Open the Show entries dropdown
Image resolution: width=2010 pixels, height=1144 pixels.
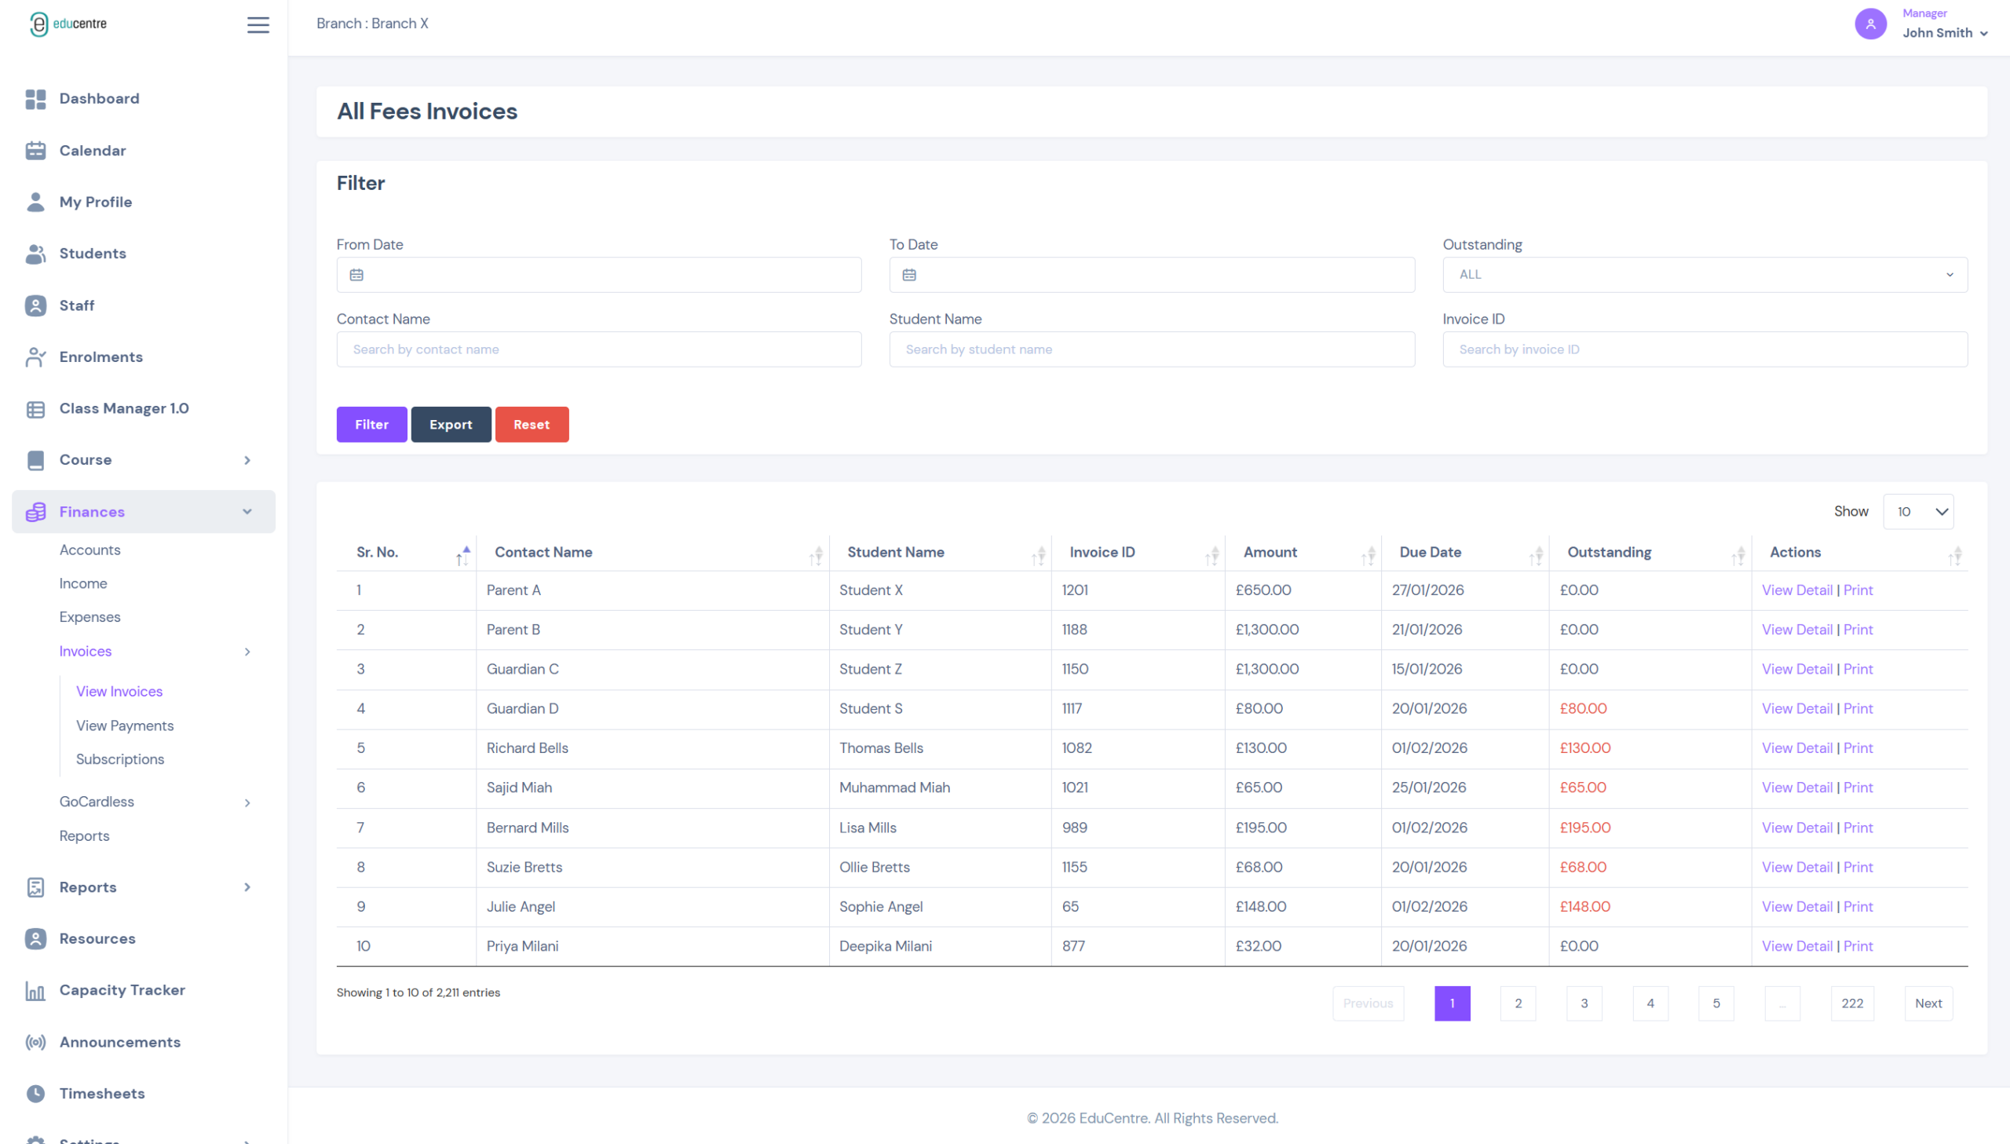pyautogui.click(x=1917, y=512)
